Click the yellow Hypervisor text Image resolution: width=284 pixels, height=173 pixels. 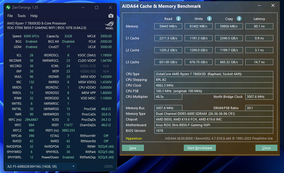coord(134,138)
